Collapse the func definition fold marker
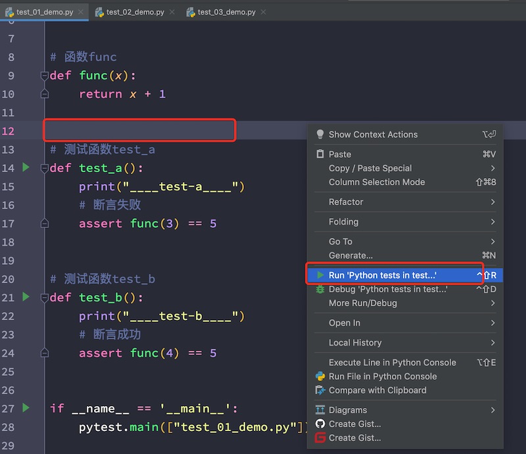Image resolution: width=526 pixels, height=454 pixels. pyautogui.click(x=45, y=76)
